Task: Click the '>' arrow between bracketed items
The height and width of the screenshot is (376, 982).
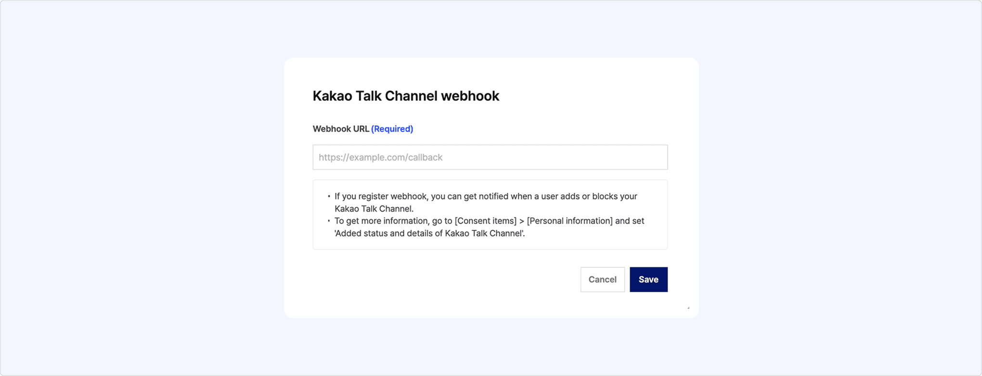Action: point(521,221)
